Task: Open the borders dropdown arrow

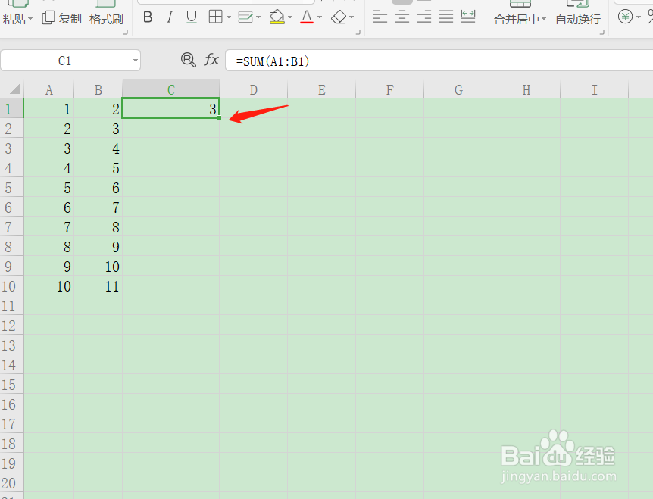Action: (x=229, y=17)
